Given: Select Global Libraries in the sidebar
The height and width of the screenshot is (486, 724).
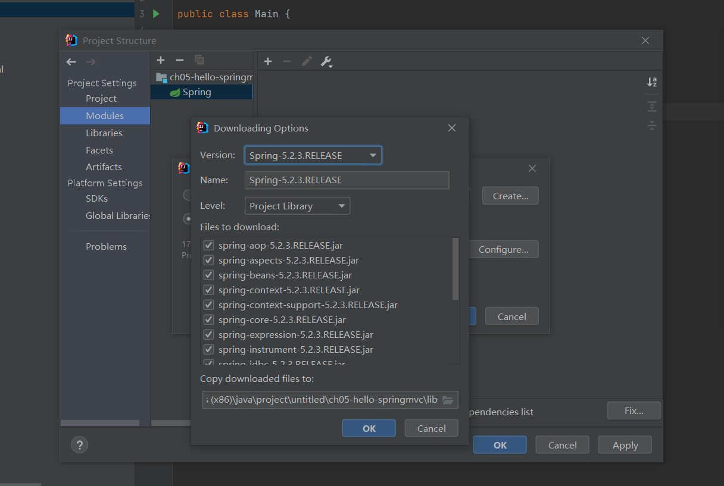Looking at the screenshot, I should tap(118, 215).
